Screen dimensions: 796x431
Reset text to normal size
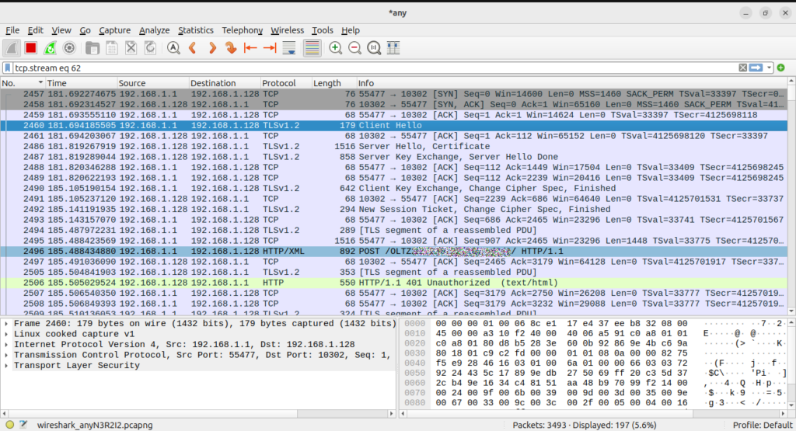pyautogui.click(x=374, y=48)
